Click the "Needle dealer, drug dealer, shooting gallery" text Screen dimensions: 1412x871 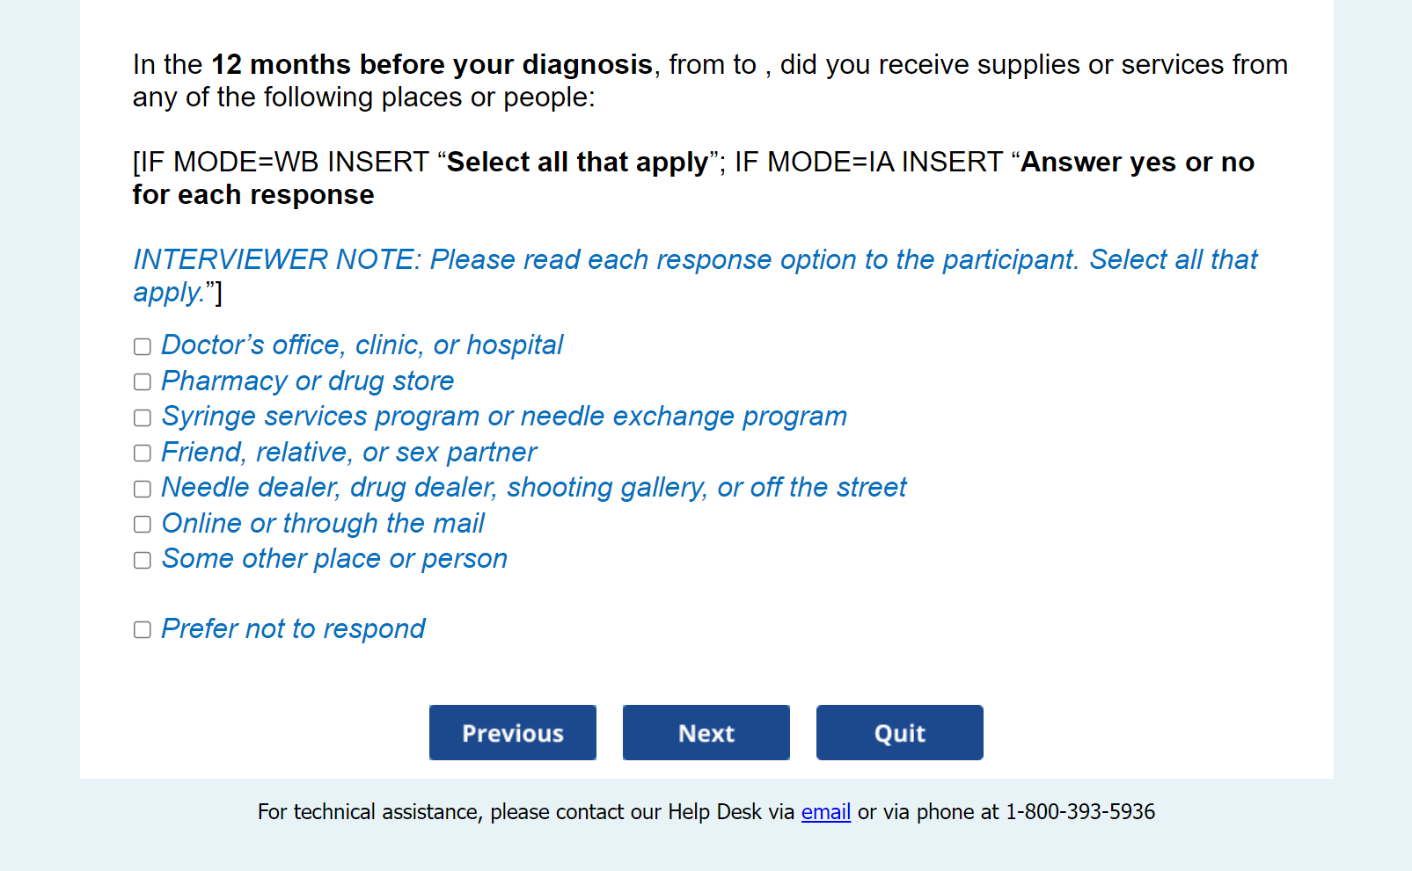[x=533, y=488]
